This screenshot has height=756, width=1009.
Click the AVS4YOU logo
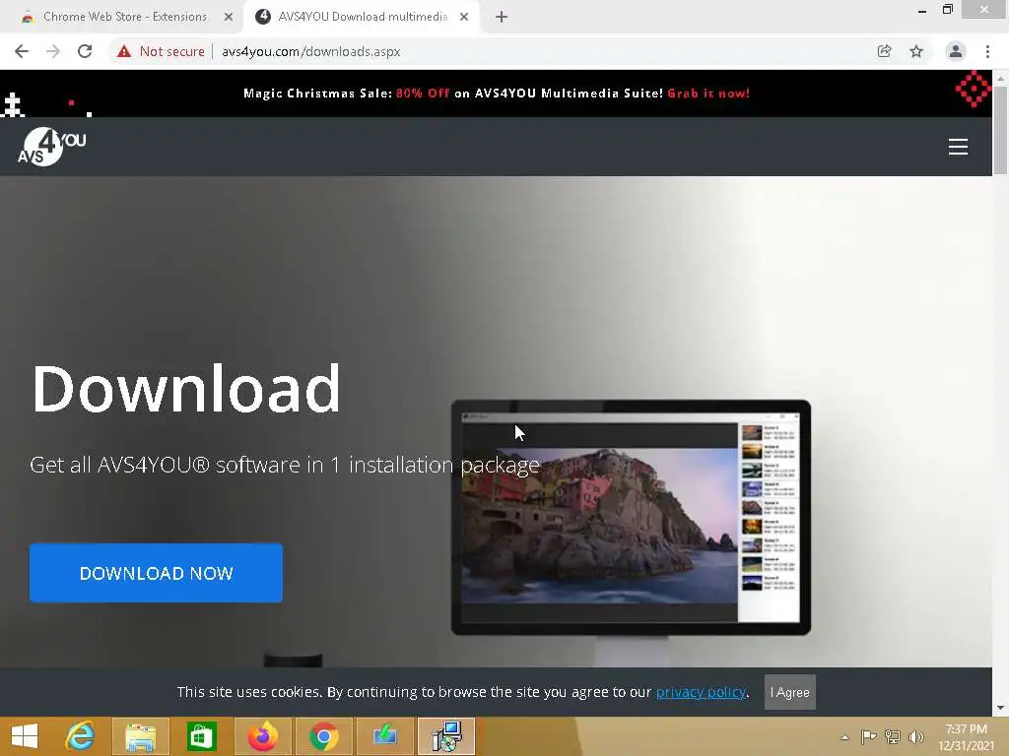click(x=51, y=147)
